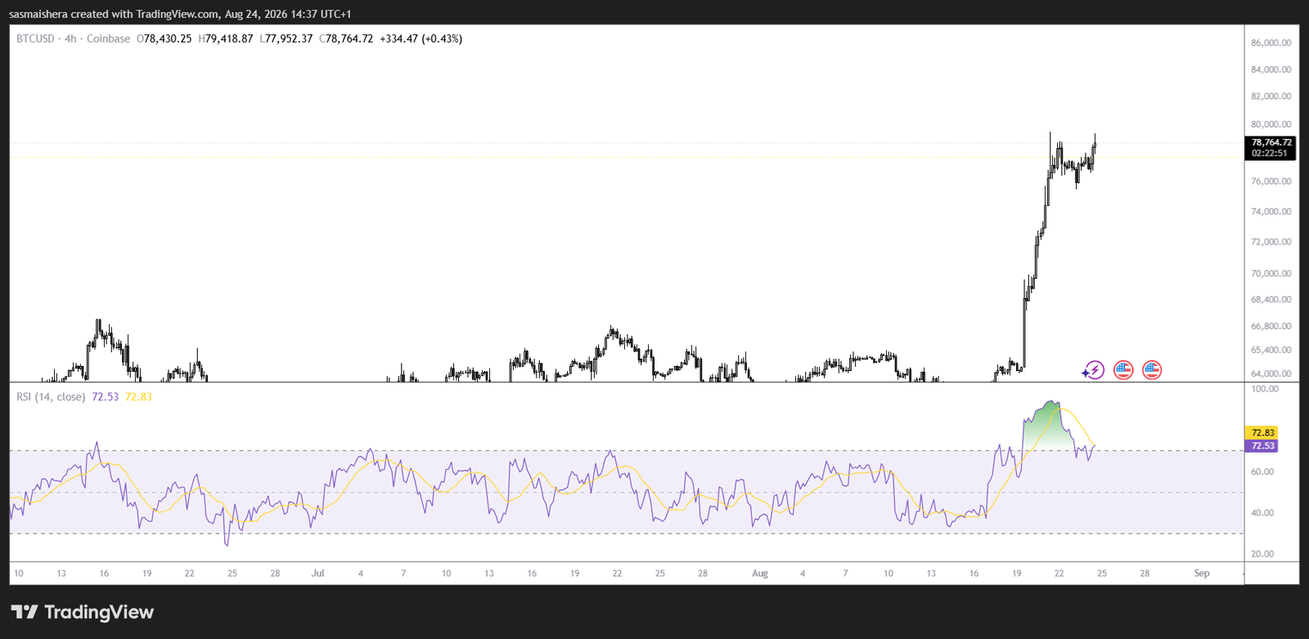The width and height of the screenshot is (1309, 639).
Task: Click the TradingView logo at bottom
Action: pos(82,612)
